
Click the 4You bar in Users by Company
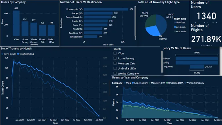point(16,23)
